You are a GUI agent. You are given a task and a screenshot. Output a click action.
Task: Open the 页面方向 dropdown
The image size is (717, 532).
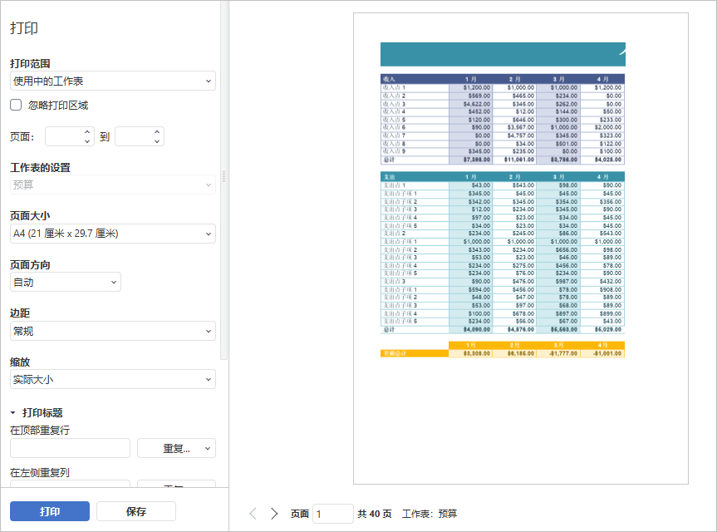point(66,283)
